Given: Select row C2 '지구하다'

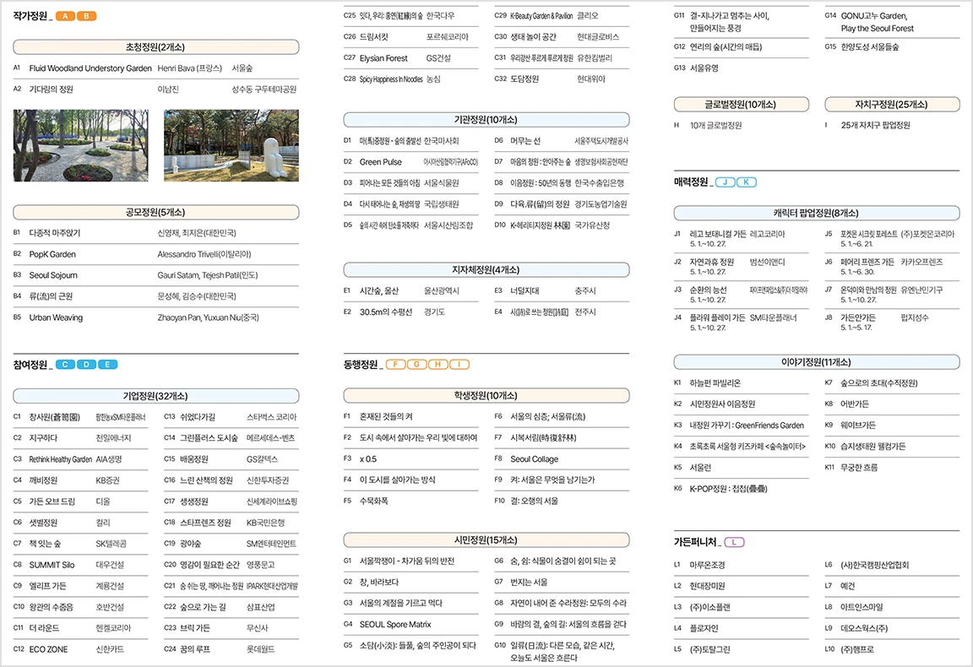Looking at the screenshot, I should [x=81, y=438].
